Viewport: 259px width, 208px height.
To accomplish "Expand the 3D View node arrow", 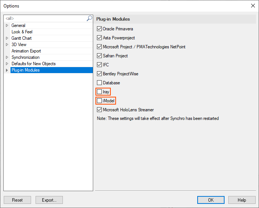I will tap(7, 45).
